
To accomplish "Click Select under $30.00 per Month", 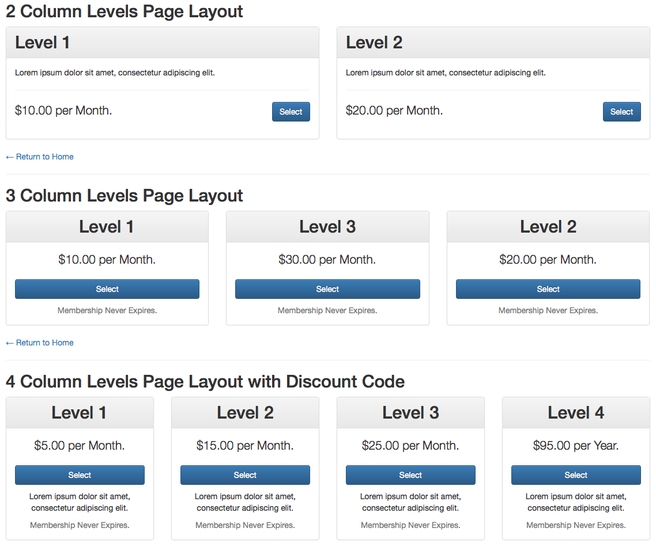I will [327, 289].
